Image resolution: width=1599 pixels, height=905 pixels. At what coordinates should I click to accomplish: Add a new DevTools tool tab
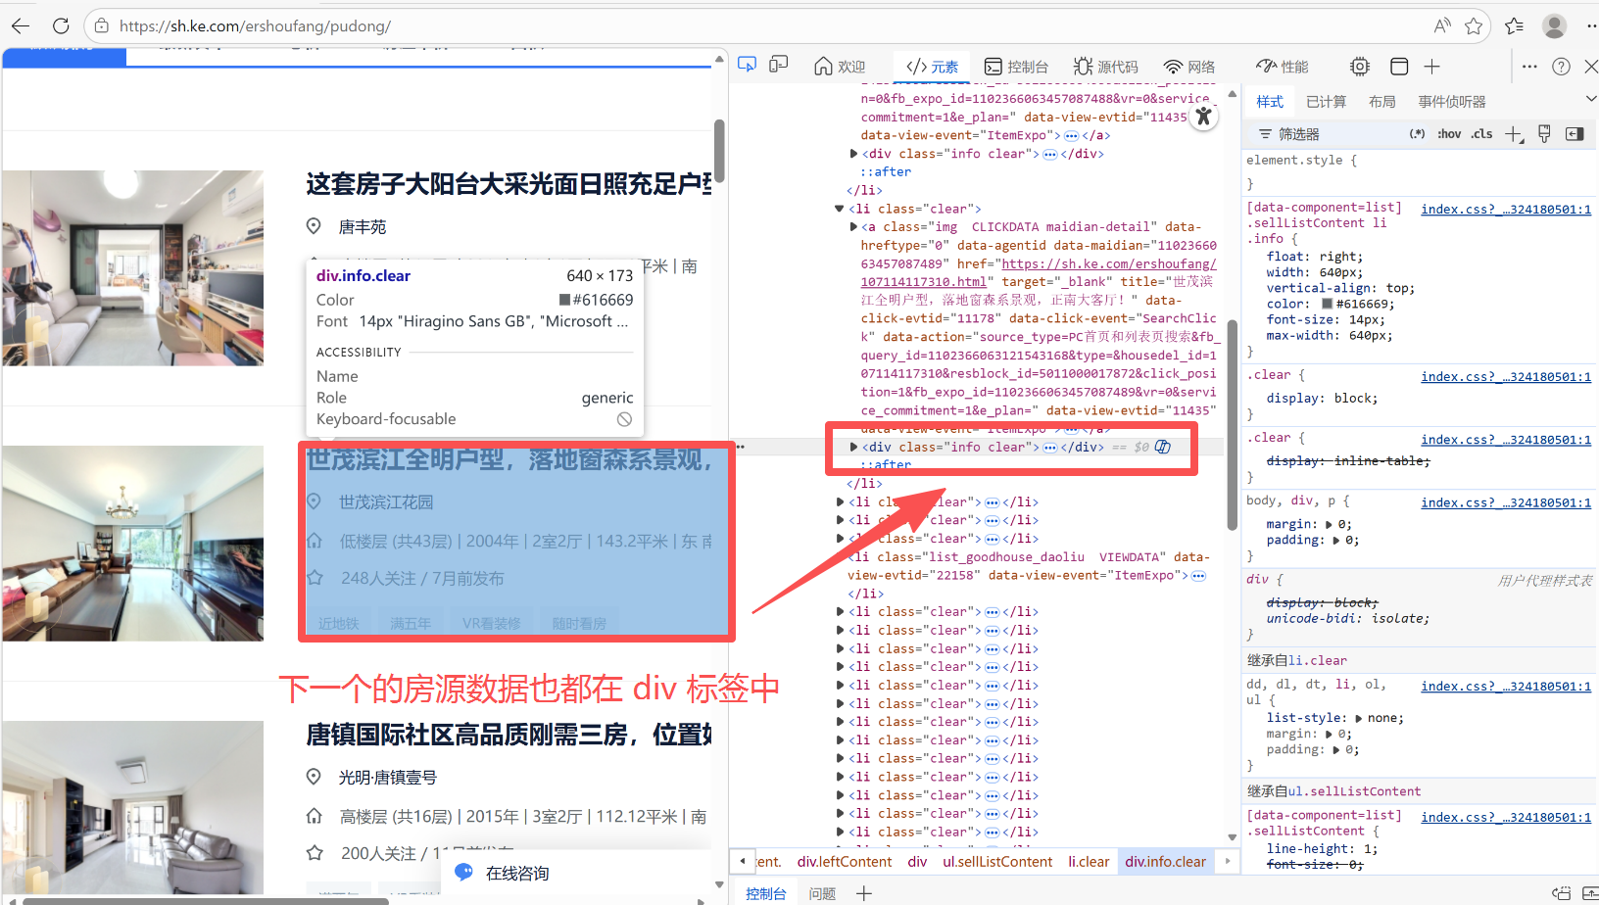pyautogui.click(x=1431, y=67)
